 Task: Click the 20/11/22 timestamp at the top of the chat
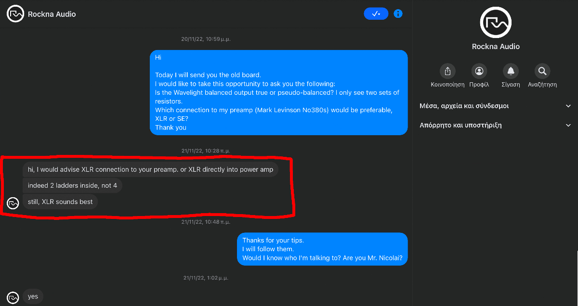tap(206, 39)
